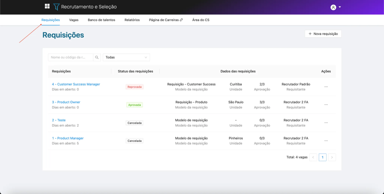Expand the user menu arrow
This screenshot has height=194, width=384.
pyautogui.click(x=340, y=7)
